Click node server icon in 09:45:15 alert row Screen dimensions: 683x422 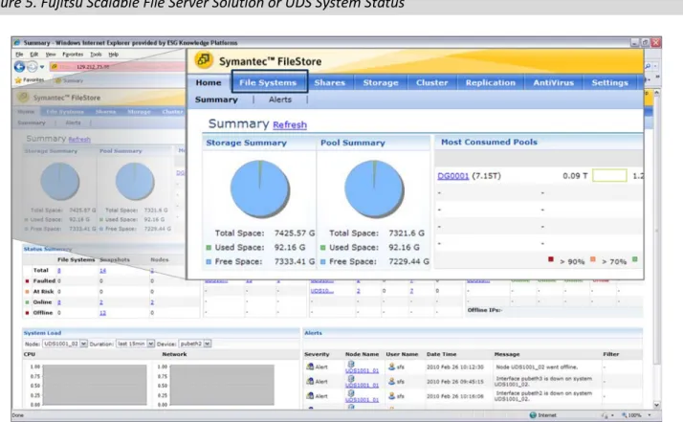351,379
